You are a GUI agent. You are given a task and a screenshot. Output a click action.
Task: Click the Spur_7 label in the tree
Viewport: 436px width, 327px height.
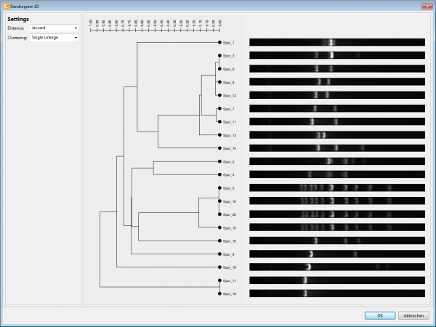coord(229,108)
